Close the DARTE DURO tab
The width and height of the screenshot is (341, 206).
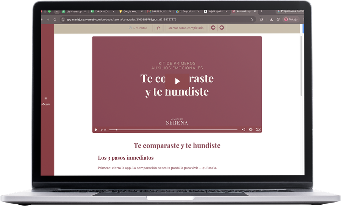[170, 11]
